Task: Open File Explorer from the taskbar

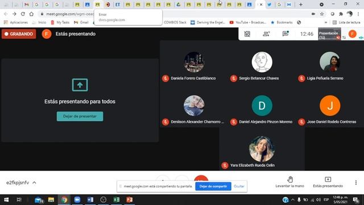Action: [x=51, y=200]
